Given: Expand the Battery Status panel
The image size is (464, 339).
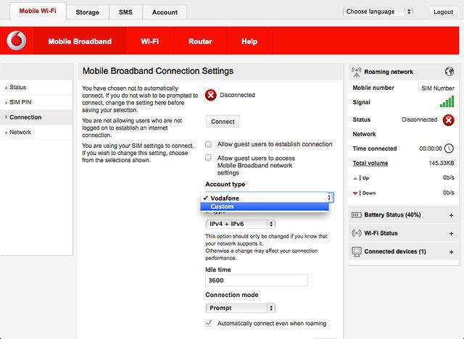Looking at the screenshot, I should click(451, 215).
